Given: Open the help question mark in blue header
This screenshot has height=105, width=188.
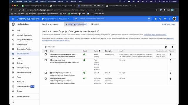Looking at the screenshot, I should tap(160, 19).
